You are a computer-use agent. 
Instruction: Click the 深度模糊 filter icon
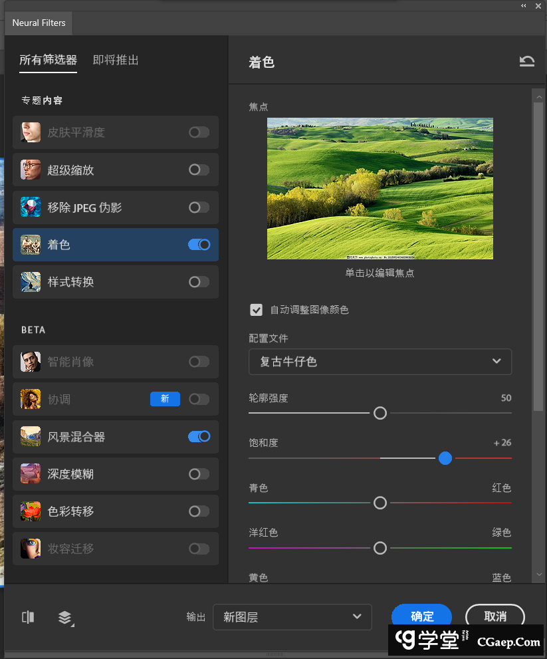point(31,474)
